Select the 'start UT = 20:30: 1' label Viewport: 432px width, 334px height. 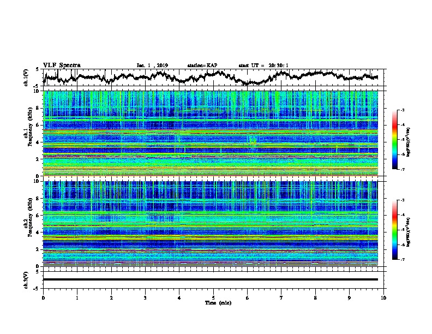(263, 65)
